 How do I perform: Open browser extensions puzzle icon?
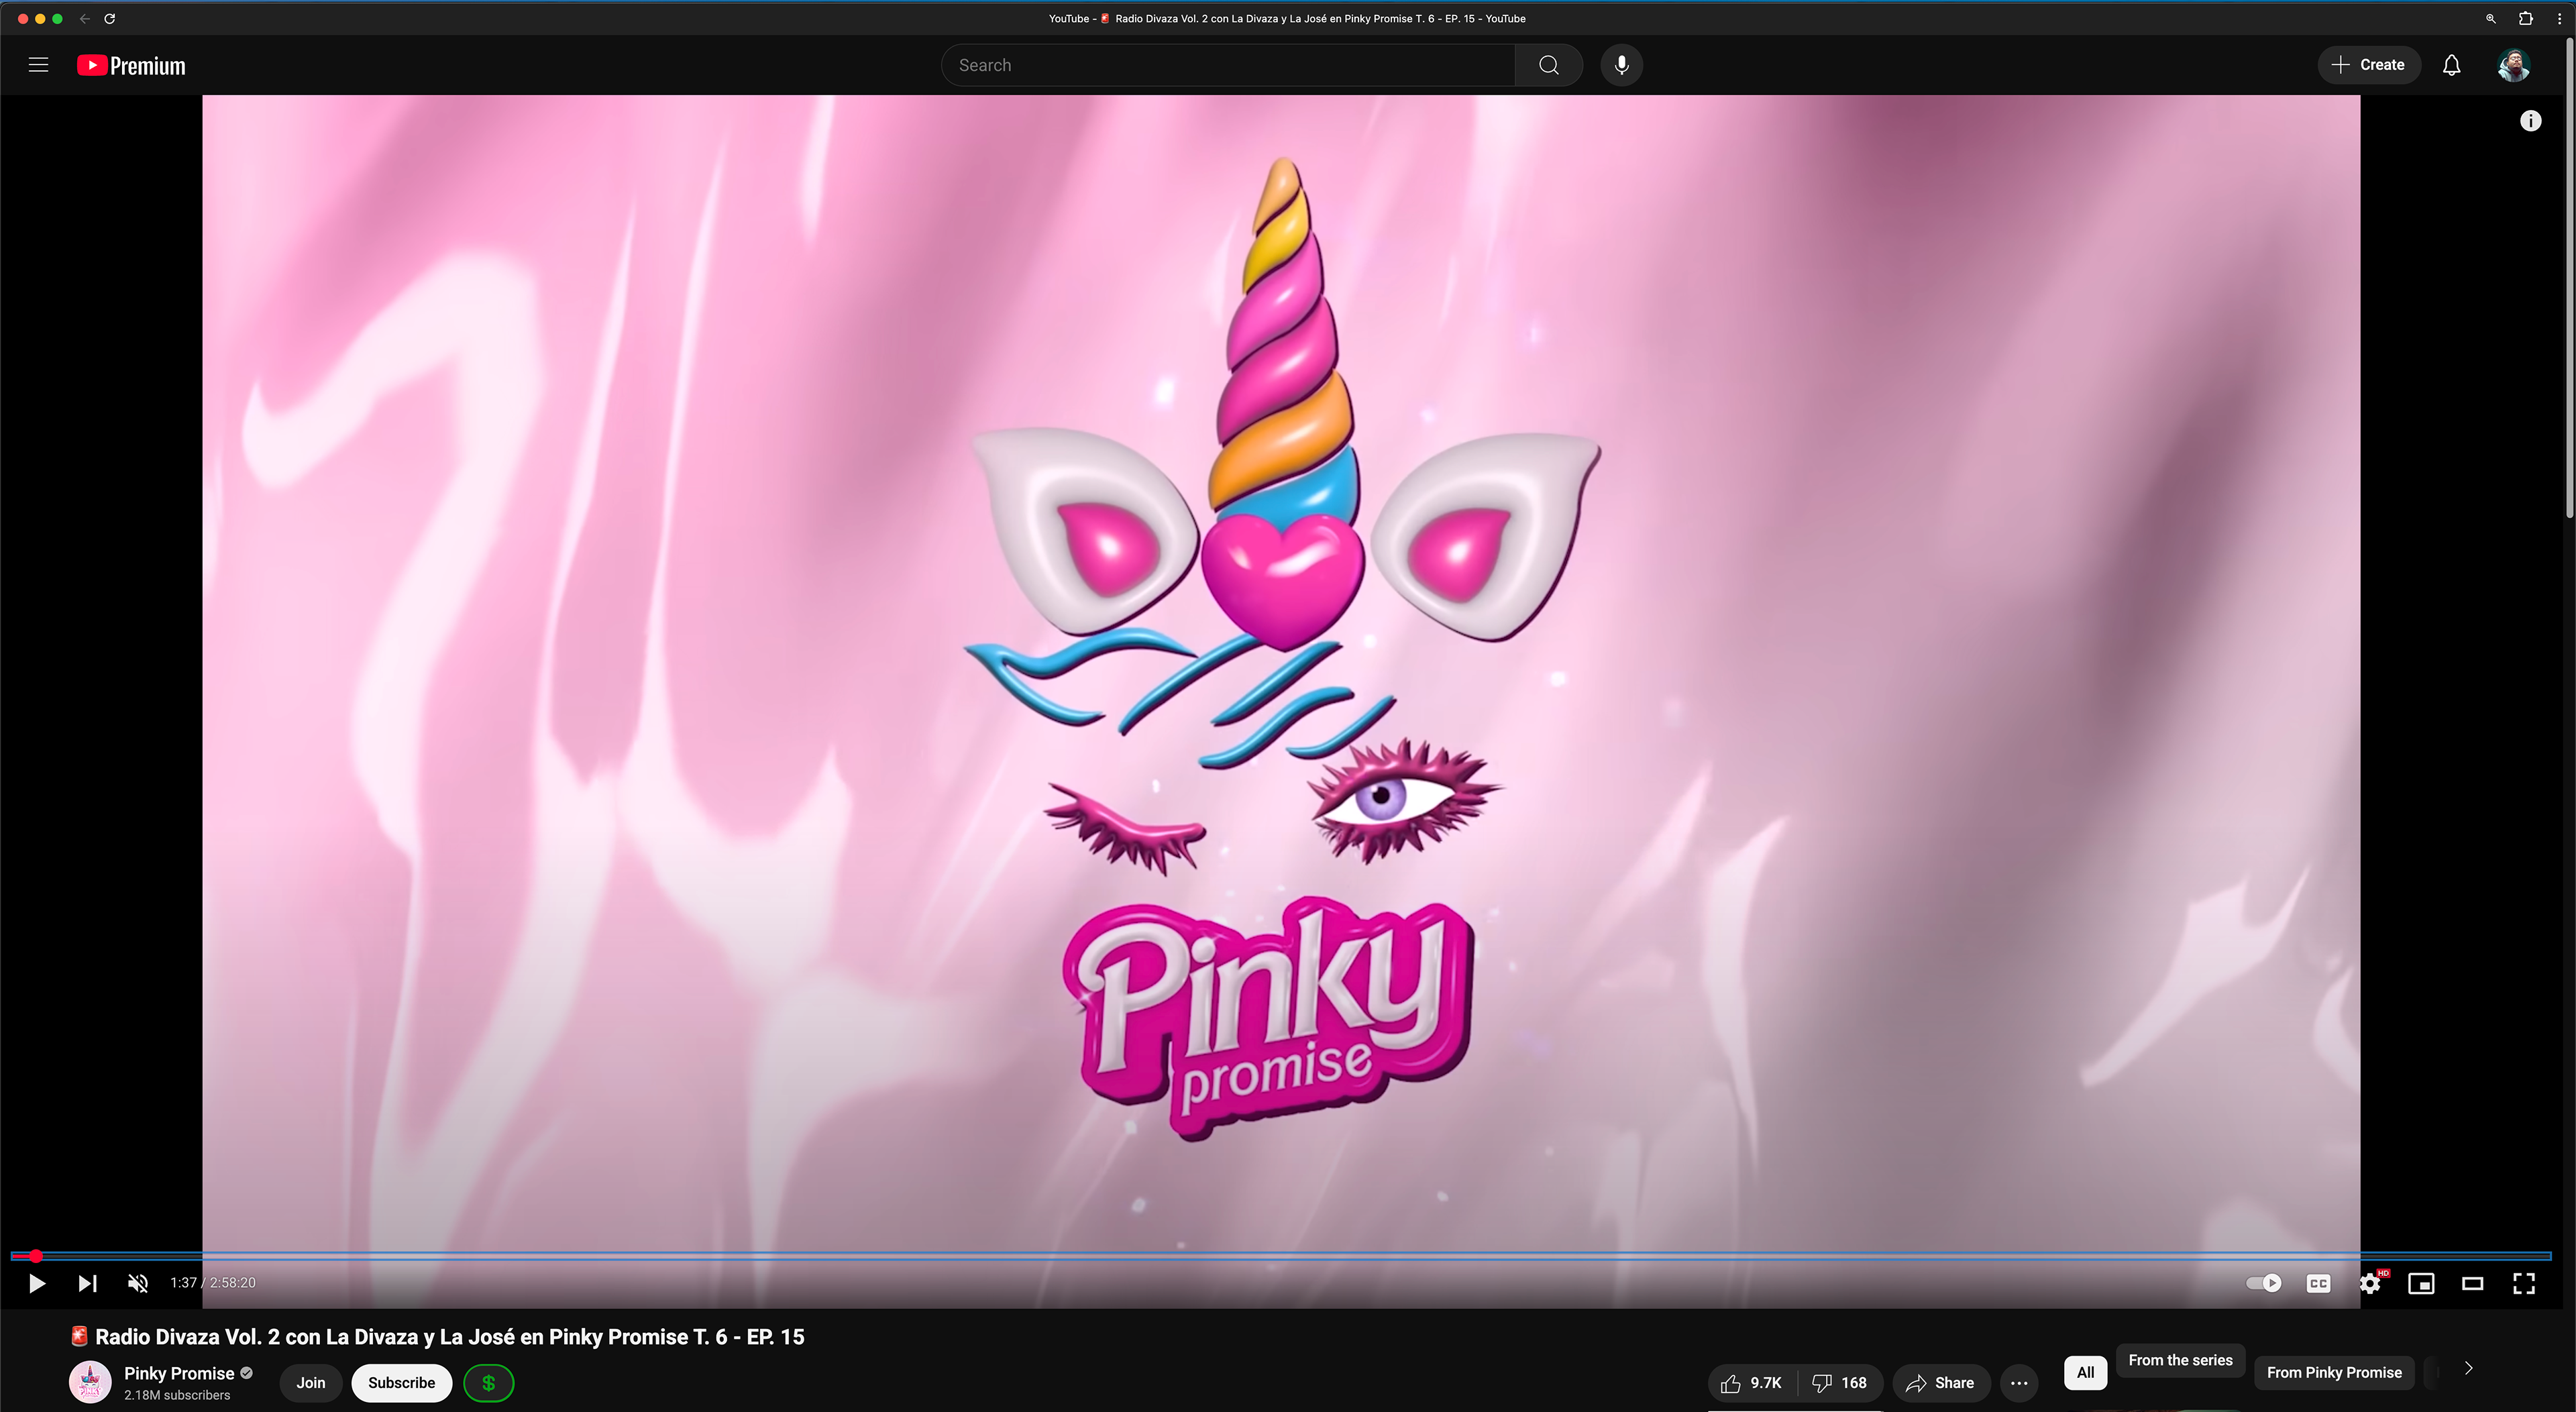(2526, 18)
